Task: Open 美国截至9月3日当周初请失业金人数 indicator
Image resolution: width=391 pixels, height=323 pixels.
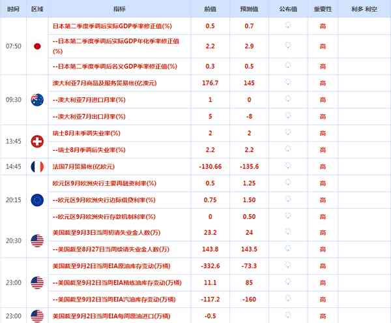Action: coord(106,233)
